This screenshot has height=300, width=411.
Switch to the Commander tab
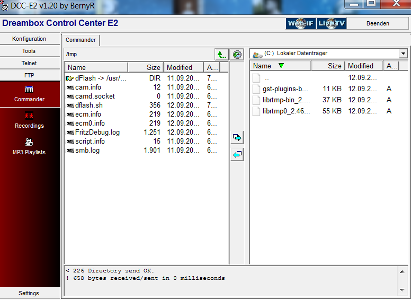click(x=81, y=40)
